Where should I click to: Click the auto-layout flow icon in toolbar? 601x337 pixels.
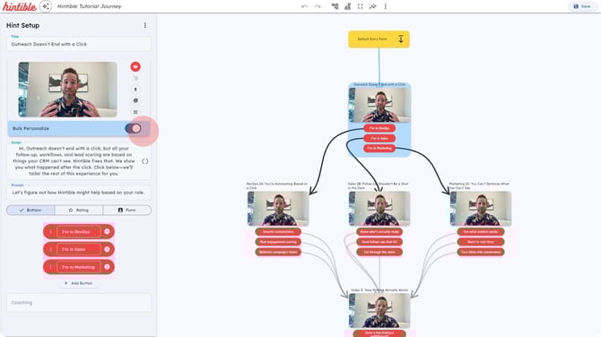(335, 6)
